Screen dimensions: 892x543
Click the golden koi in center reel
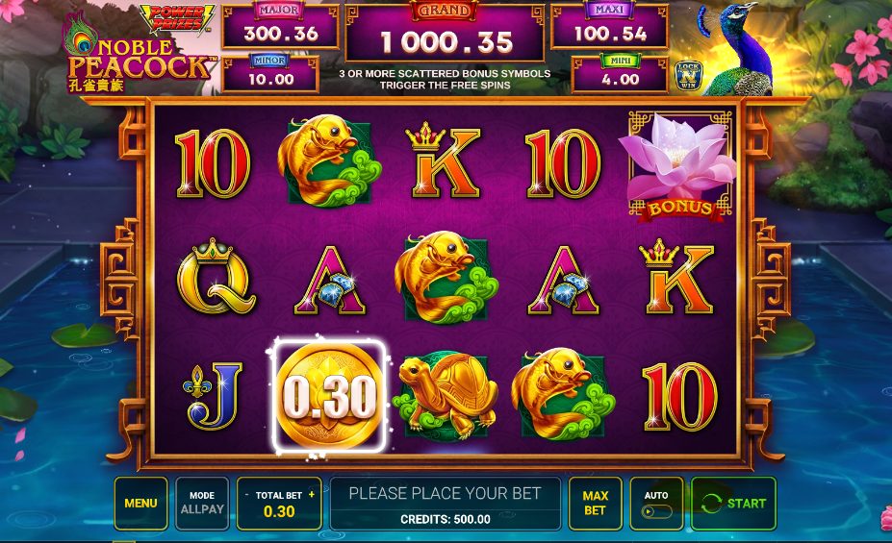click(x=446, y=277)
